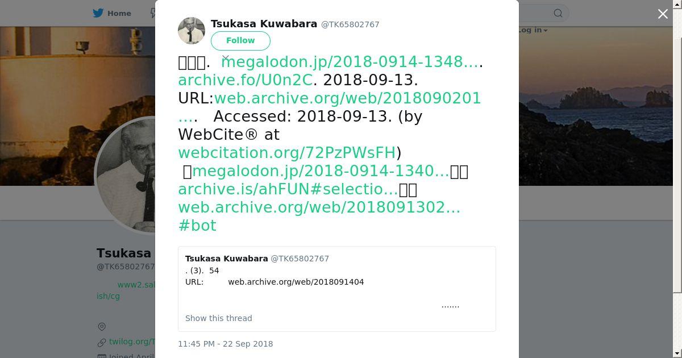Click Show this thread in quoted tweet
Screen dimensions: 682x358
[219, 318]
